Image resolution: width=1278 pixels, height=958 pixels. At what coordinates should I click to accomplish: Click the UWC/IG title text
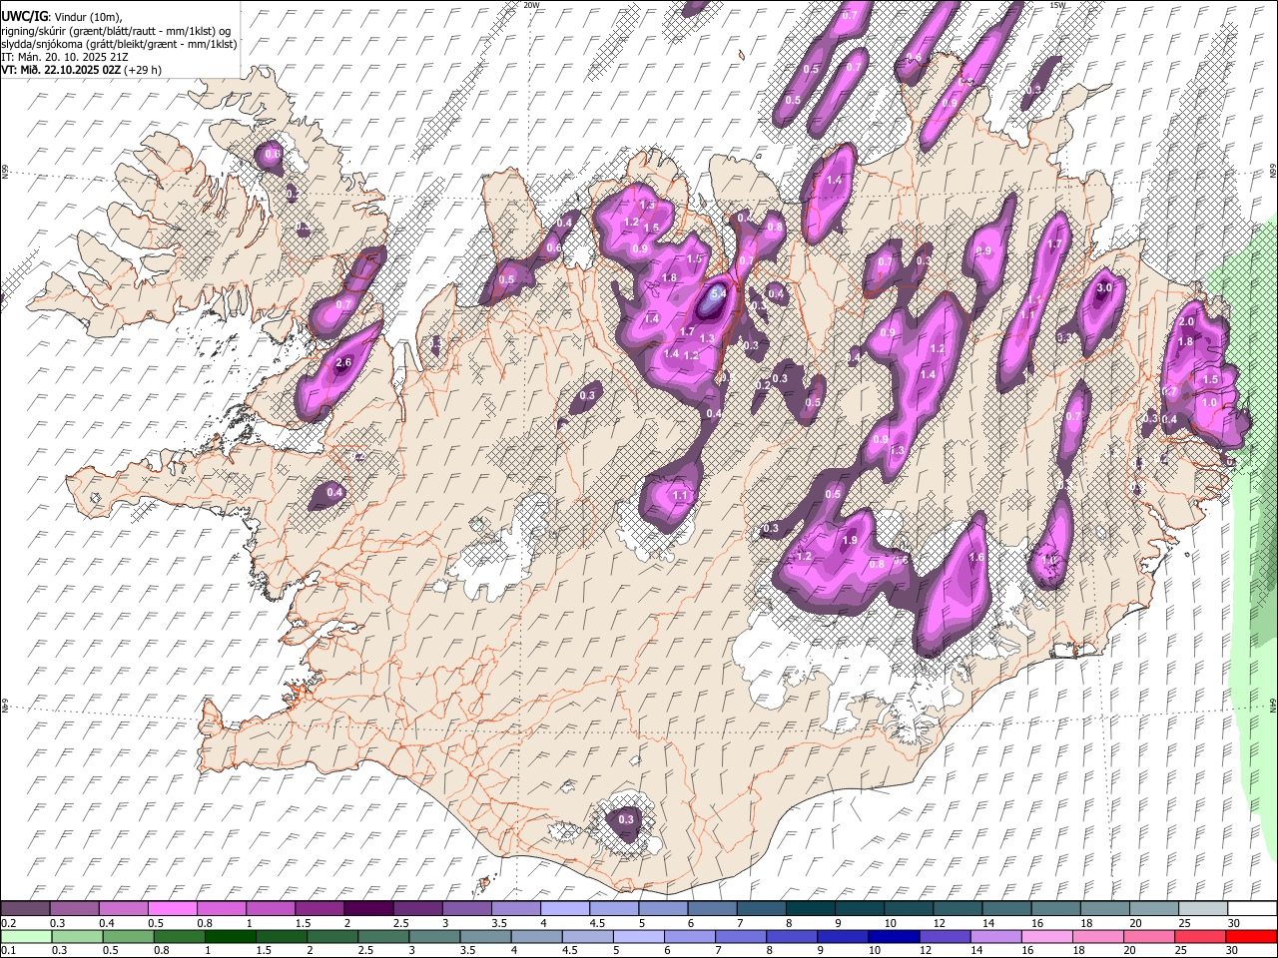(x=23, y=17)
